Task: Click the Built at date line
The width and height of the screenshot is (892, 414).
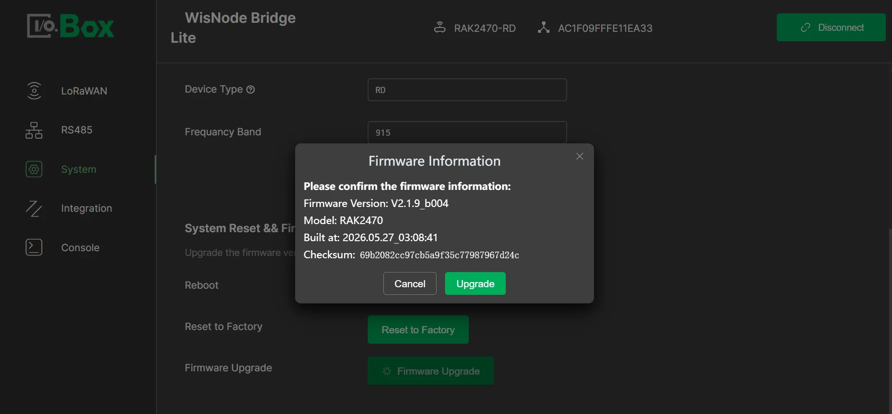Action: point(371,237)
